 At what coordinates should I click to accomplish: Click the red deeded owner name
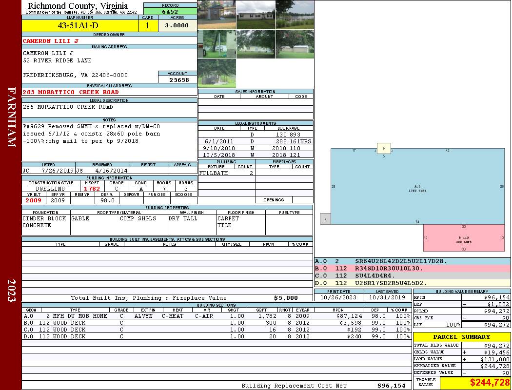point(51,41)
